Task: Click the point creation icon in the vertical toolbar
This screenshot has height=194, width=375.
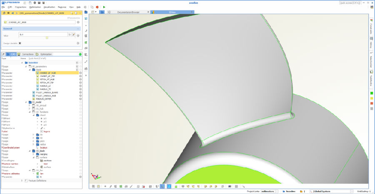Action: coord(86,25)
